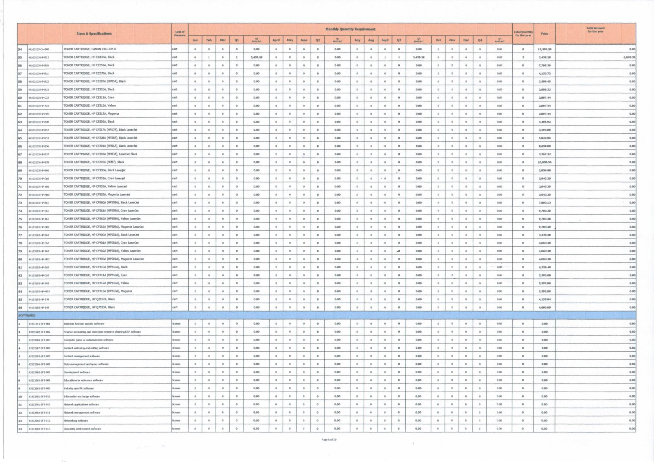The height and width of the screenshot is (462, 654).
Task: Select "Computer game or entertainment software" cell
Action: [117, 340]
